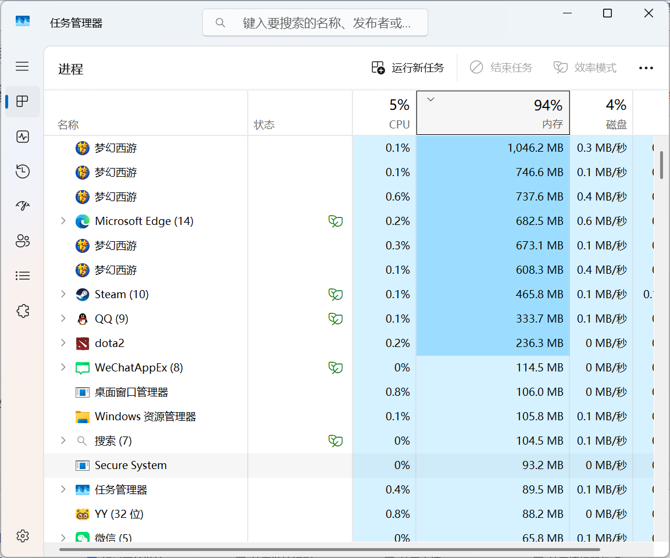Click the Steam process icon
The width and height of the screenshot is (670, 558).
tap(83, 295)
